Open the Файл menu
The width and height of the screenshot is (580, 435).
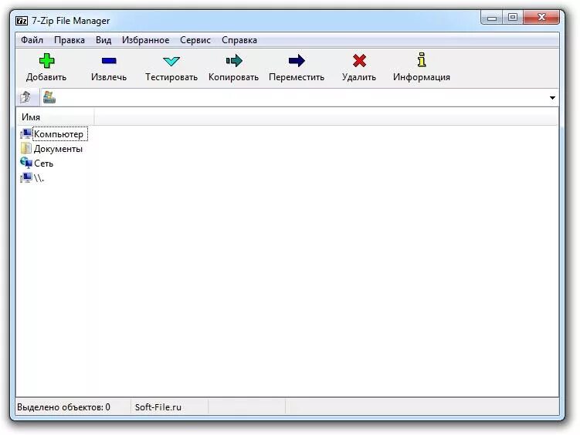32,40
